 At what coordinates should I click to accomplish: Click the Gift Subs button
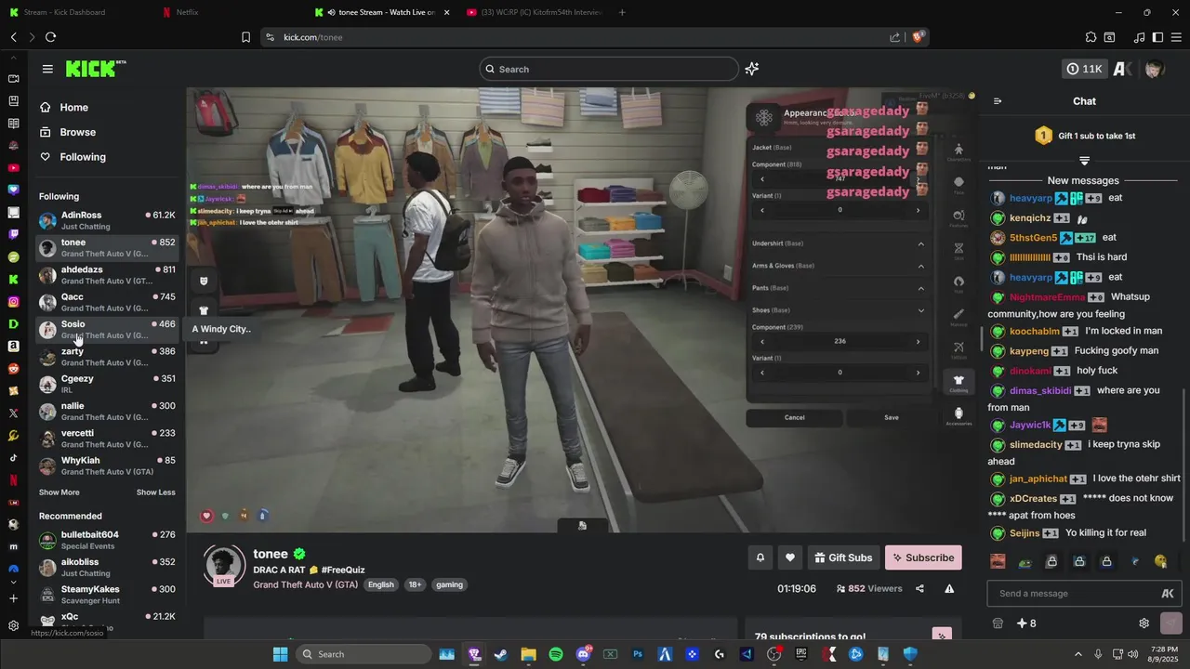(x=843, y=557)
